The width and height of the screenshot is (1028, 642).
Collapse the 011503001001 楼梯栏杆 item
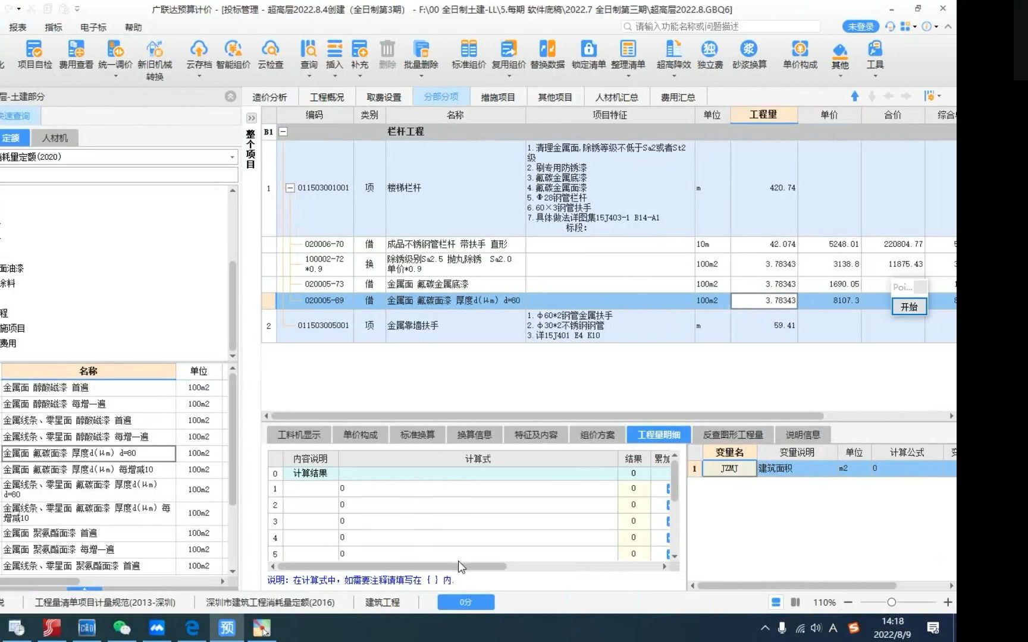(290, 187)
